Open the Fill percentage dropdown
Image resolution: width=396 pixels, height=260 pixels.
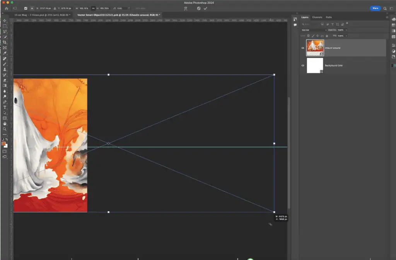click(x=346, y=36)
